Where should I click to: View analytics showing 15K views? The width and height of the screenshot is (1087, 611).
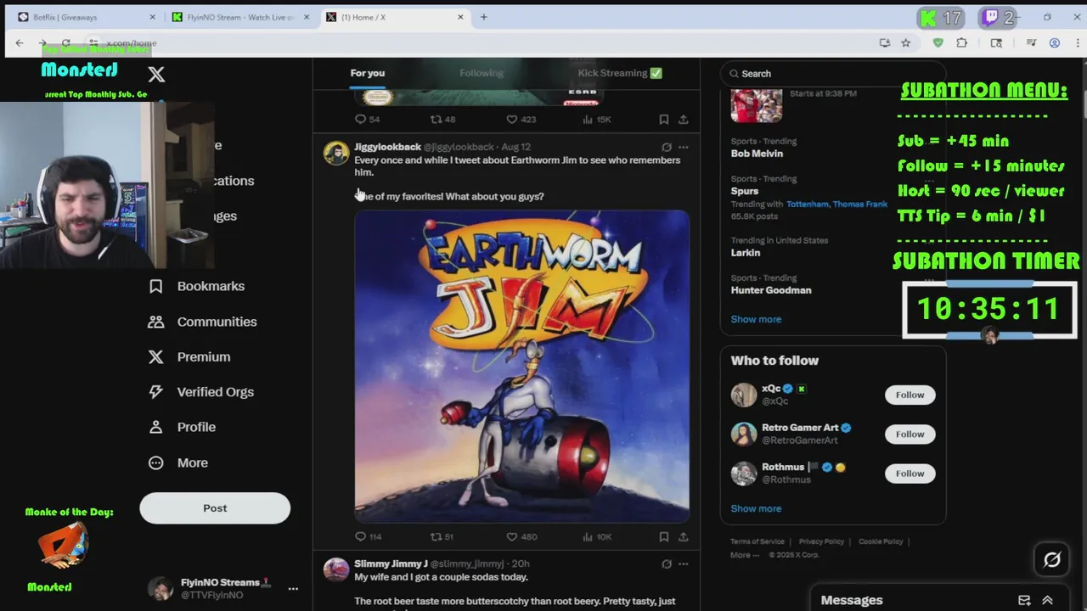(597, 120)
